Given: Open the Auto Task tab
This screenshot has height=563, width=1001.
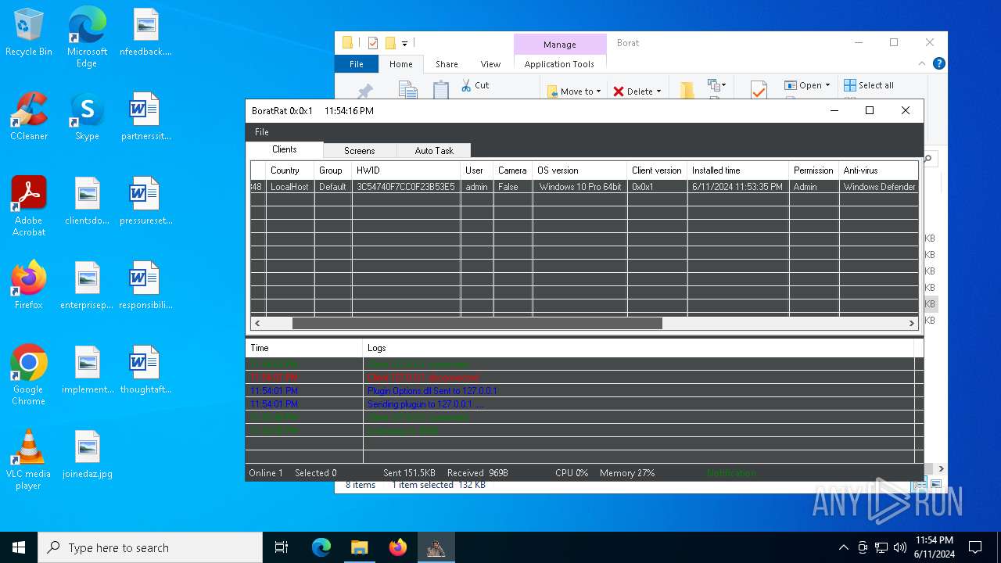Looking at the screenshot, I should coord(433,150).
